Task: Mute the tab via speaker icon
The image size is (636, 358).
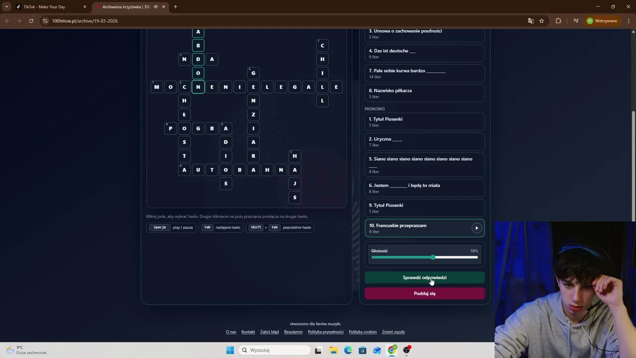Action: [x=156, y=7]
